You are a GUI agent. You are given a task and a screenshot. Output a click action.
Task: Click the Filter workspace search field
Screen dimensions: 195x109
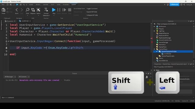[x=174, y=24]
